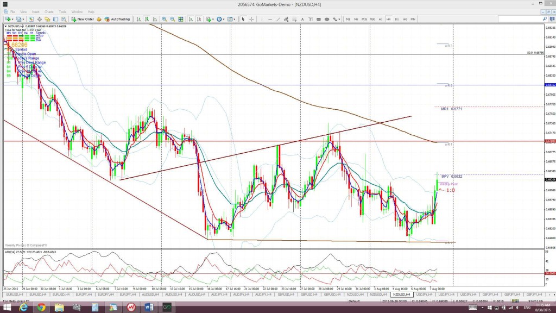Select the ellipse shape tool
556x313 pixels.
tap(326, 19)
